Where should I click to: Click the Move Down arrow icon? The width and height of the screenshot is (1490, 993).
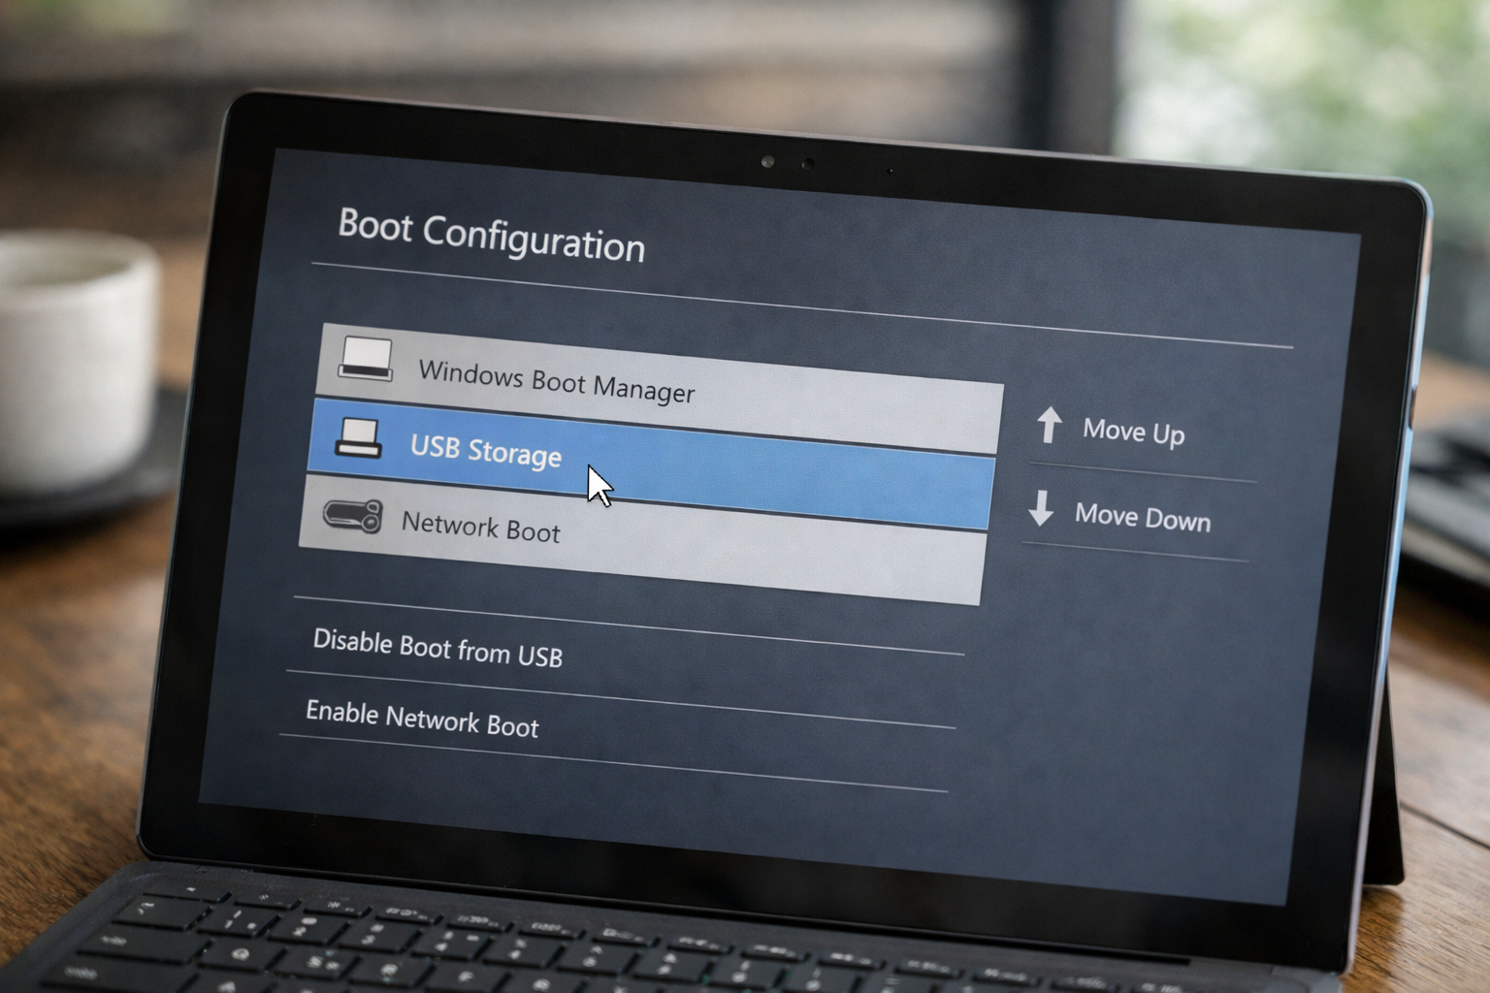[1041, 508]
